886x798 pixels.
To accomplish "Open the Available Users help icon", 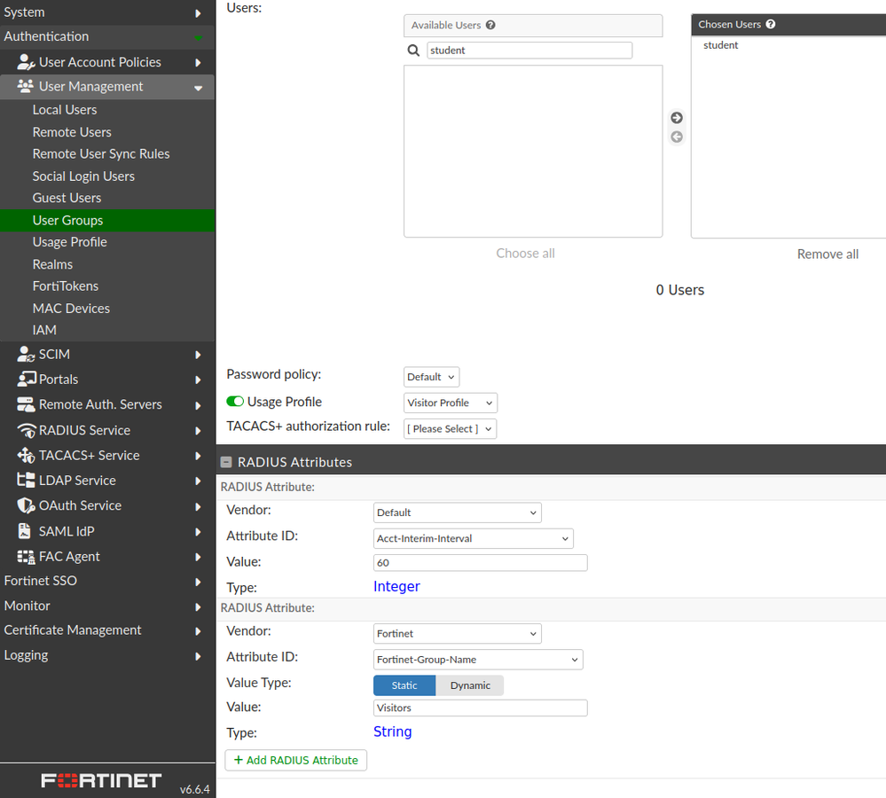I will point(490,25).
